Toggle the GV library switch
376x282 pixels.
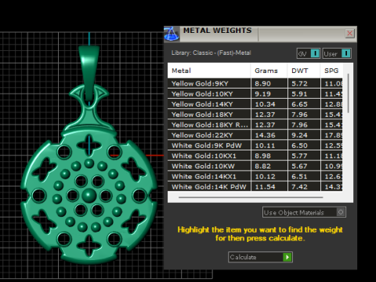[309, 53]
